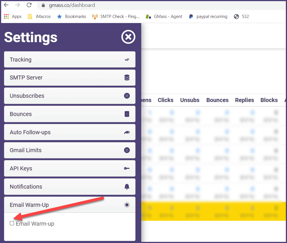This screenshot has width=287, height=243.
Task: Open the GMass - Agent bookmark
Action: coord(164,17)
